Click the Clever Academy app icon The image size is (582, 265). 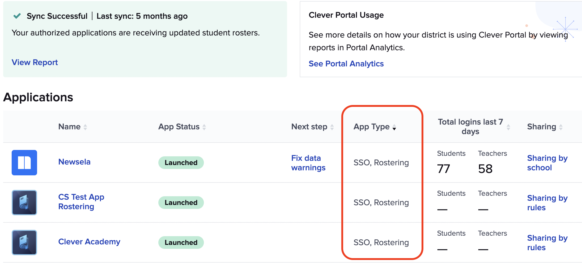pos(24,242)
